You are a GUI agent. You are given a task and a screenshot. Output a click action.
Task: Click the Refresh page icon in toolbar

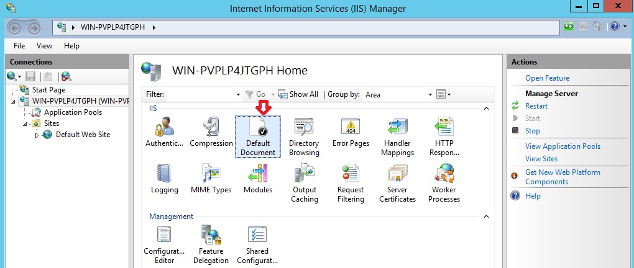click(569, 27)
